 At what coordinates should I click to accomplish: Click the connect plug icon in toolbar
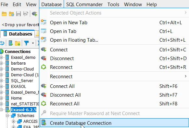34,14
